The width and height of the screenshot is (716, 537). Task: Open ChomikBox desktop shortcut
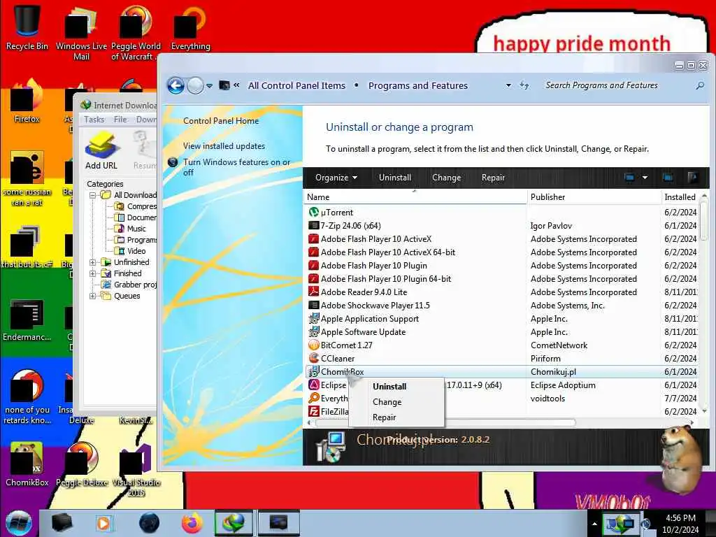[27, 464]
